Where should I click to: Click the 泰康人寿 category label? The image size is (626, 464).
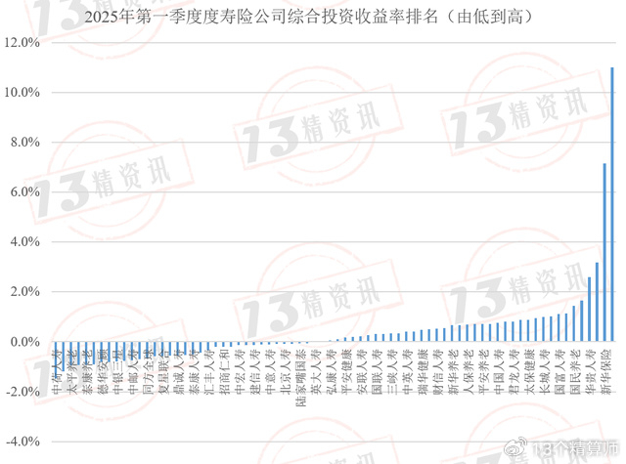point(195,372)
